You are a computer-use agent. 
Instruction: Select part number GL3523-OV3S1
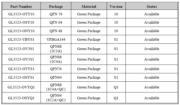[x=21, y=49]
